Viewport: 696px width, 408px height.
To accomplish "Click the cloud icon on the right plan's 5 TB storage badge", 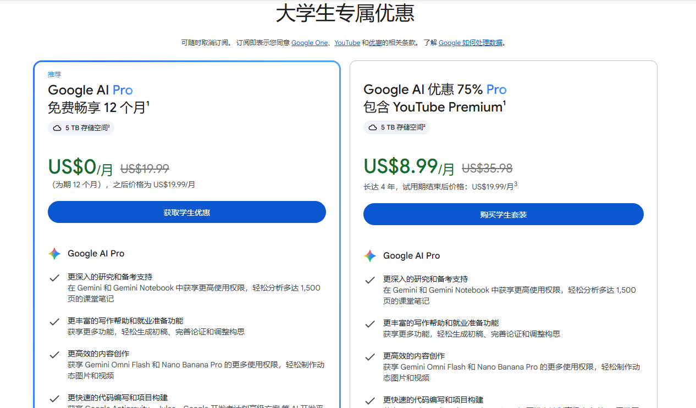I will pos(373,127).
